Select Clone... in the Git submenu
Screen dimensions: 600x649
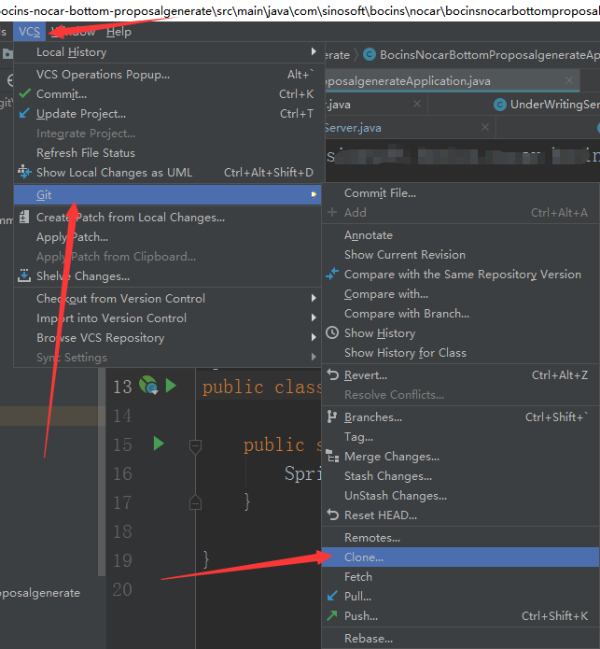tap(460, 557)
